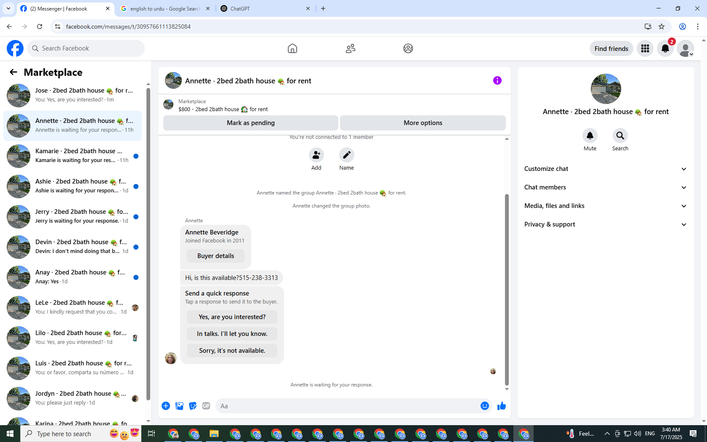Open Task View on the taskbar
This screenshot has height=442, width=707.
(151, 434)
